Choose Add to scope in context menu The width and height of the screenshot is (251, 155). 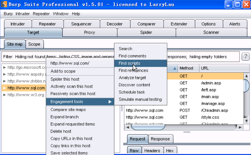pyautogui.click(x=80, y=71)
